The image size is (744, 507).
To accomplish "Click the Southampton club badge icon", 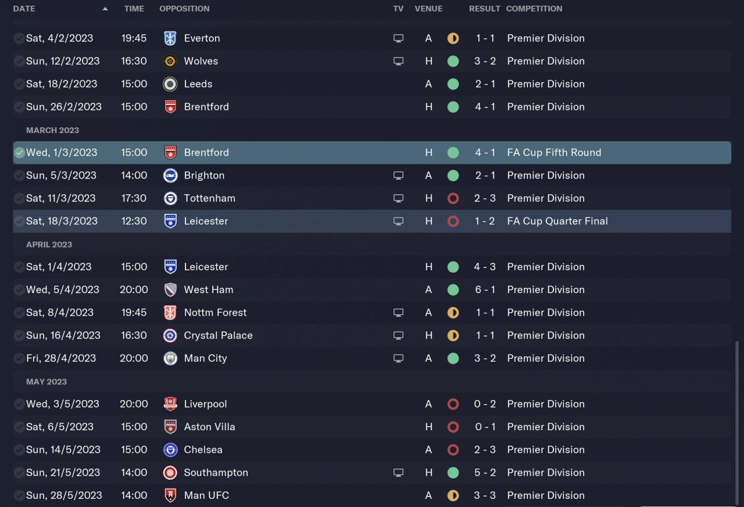I will [170, 473].
